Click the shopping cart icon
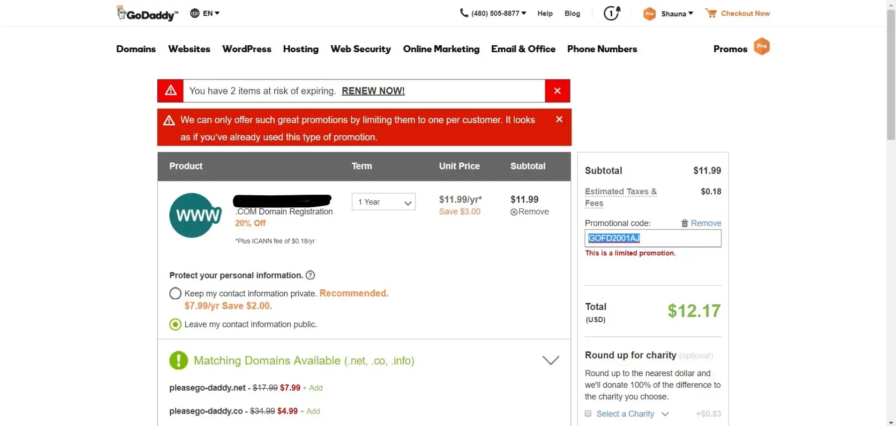 [711, 13]
